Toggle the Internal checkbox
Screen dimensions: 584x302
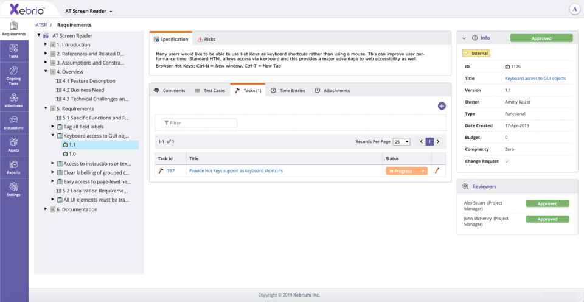coord(467,54)
